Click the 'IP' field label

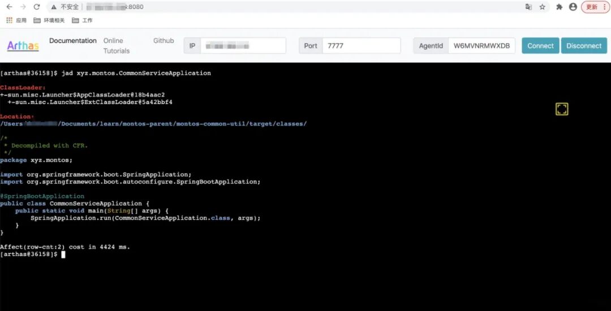point(192,46)
